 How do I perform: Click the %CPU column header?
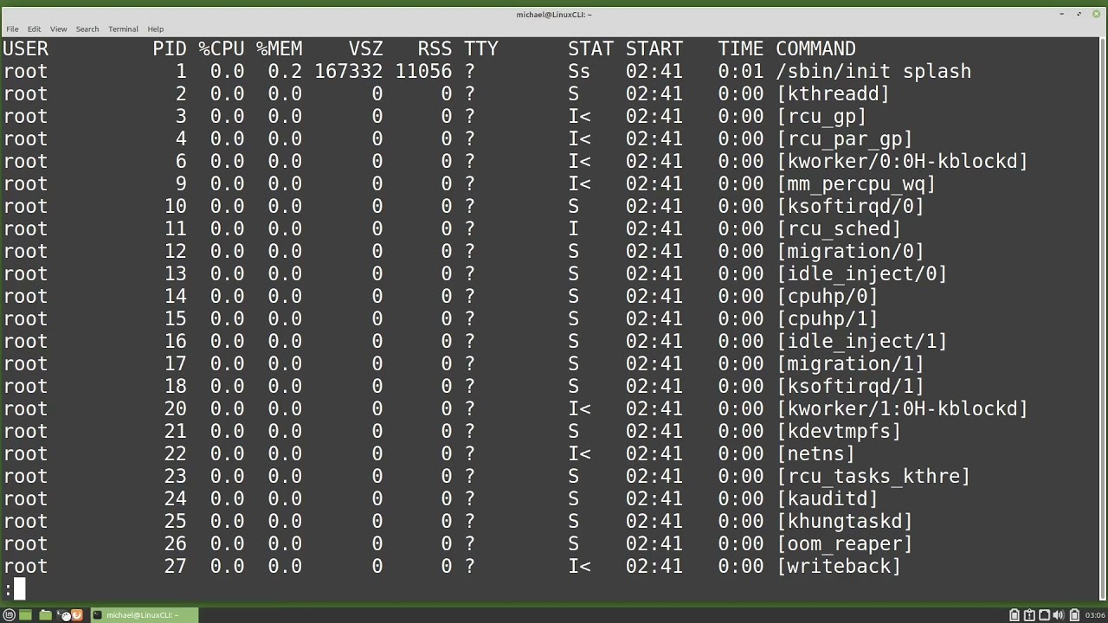[222, 48]
